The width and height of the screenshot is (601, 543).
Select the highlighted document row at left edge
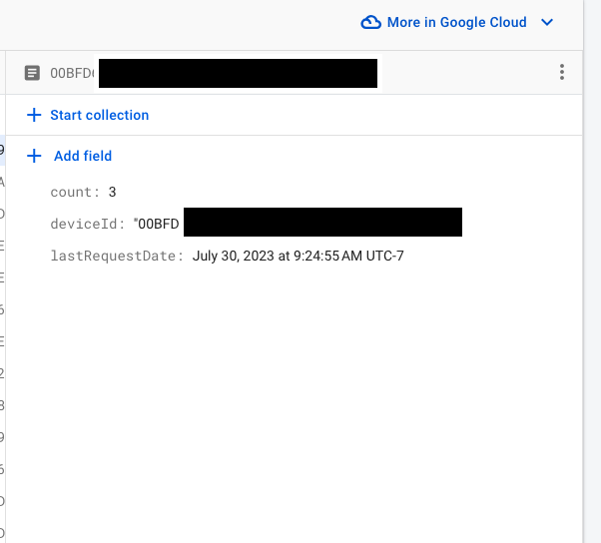(2, 150)
